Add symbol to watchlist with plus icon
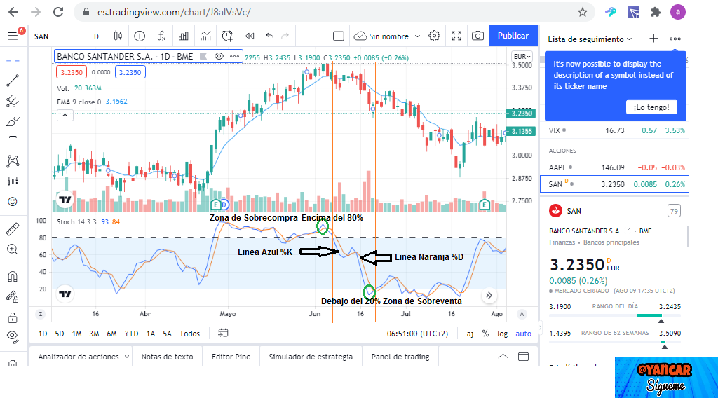 [653, 39]
